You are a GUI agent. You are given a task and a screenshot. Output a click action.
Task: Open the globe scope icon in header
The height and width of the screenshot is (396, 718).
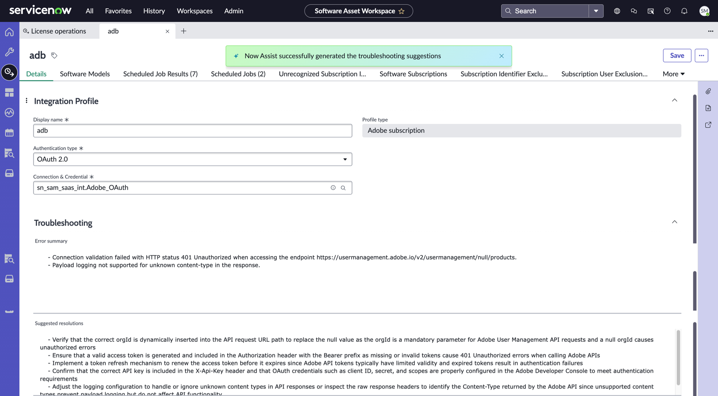[x=617, y=11]
